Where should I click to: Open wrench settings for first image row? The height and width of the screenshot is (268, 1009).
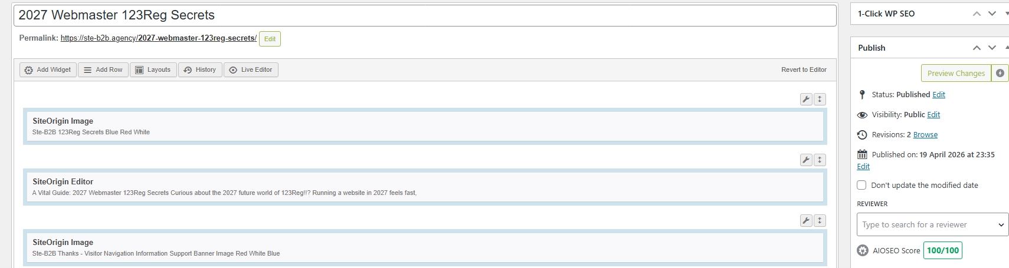(806, 99)
